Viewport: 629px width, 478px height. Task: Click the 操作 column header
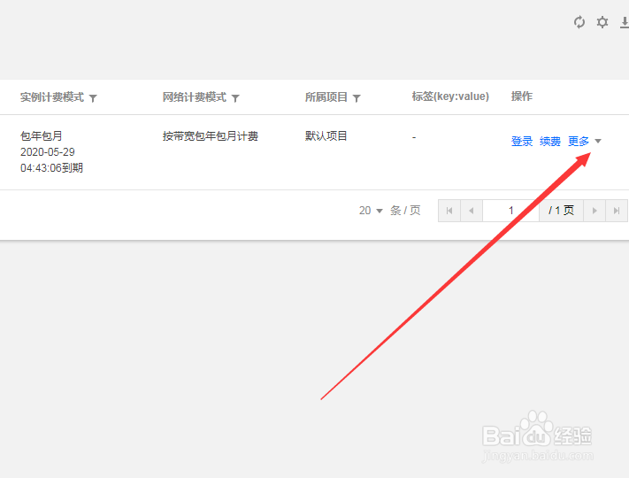coord(521,96)
